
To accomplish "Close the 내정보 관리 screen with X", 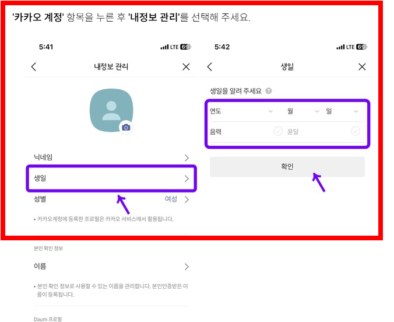I will (186, 66).
